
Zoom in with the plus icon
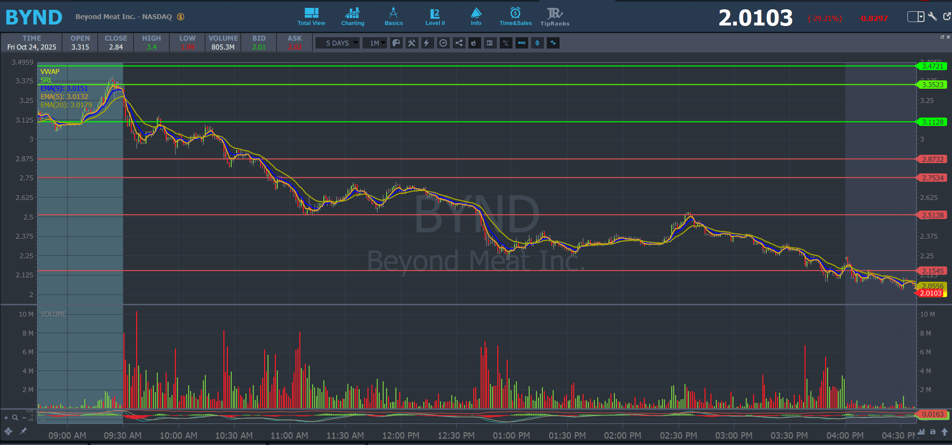(x=6, y=418)
